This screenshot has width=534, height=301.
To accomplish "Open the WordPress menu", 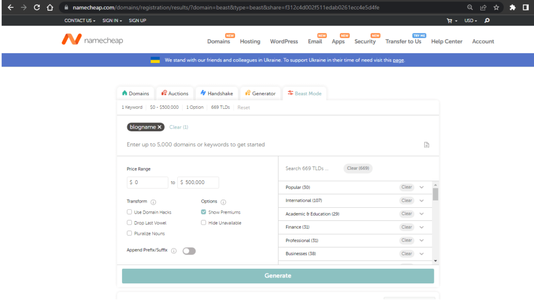I will click(x=284, y=42).
